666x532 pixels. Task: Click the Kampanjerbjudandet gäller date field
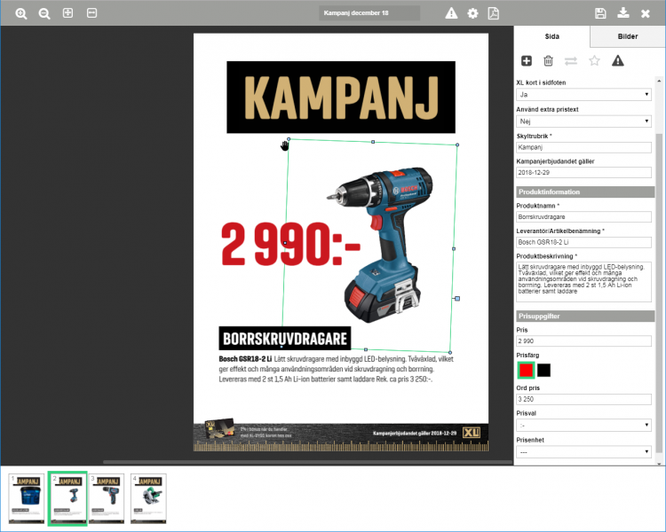click(583, 173)
